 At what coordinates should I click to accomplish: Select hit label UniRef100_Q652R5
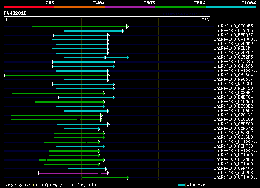(x=233, y=57)
